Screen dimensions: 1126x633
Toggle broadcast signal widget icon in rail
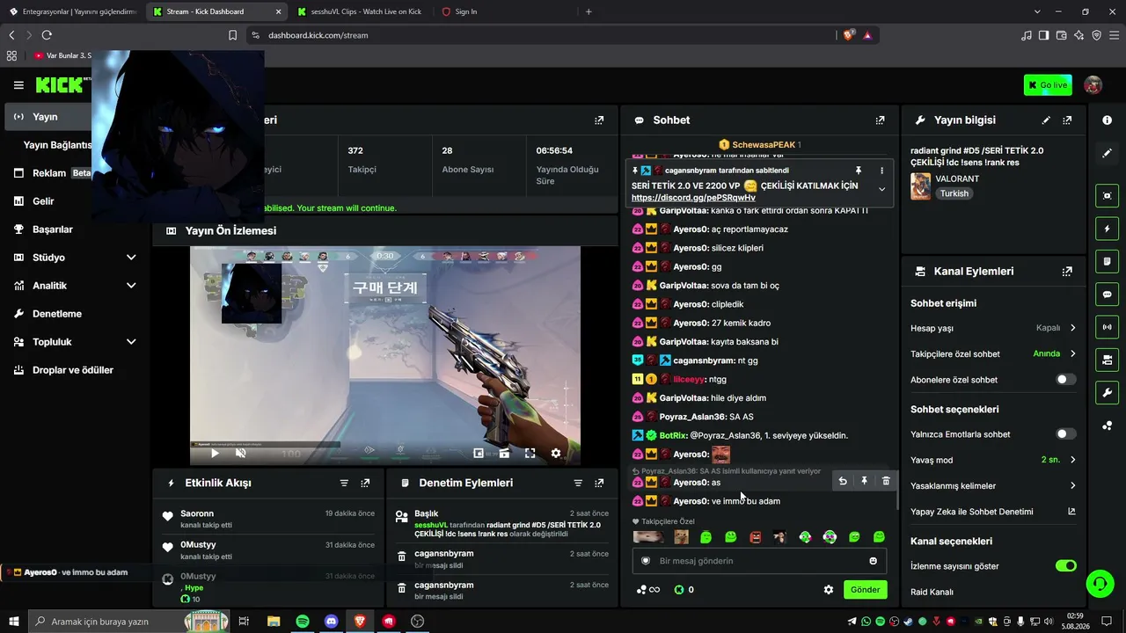(1107, 327)
